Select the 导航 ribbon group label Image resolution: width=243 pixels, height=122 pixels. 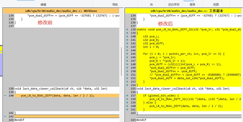click(x=115, y=5)
